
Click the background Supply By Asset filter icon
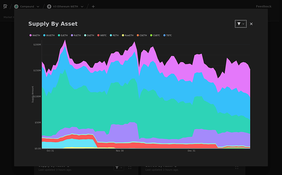[x=119, y=168]
